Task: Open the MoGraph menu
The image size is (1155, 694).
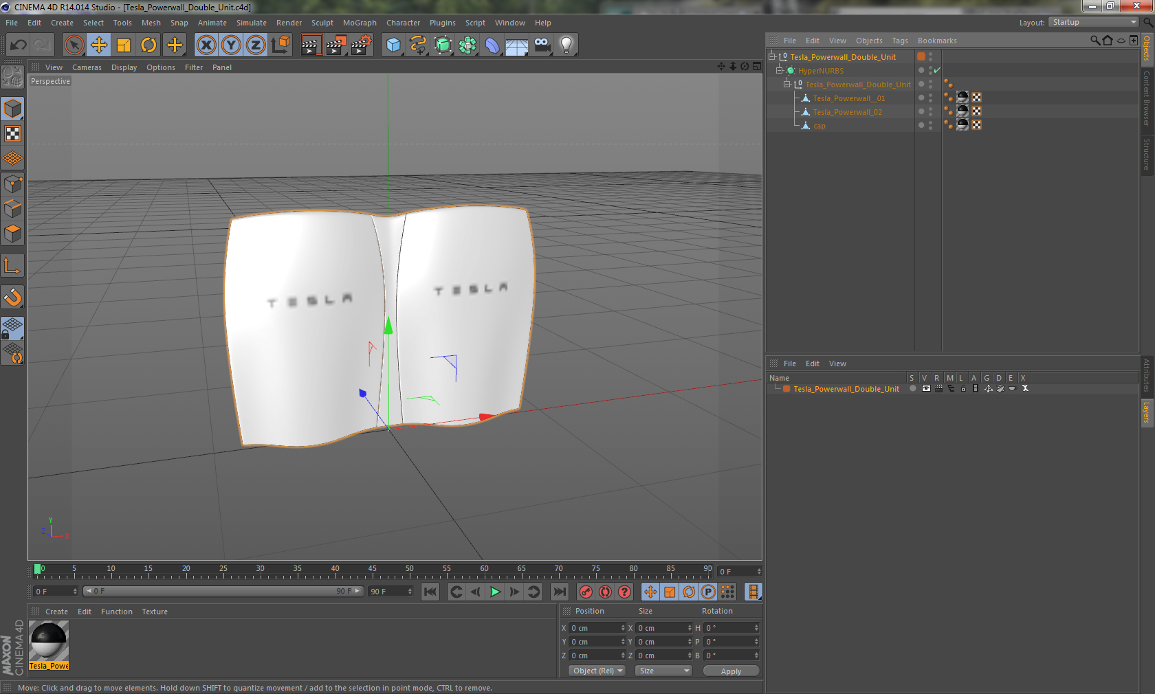Action: pos(360,23)
